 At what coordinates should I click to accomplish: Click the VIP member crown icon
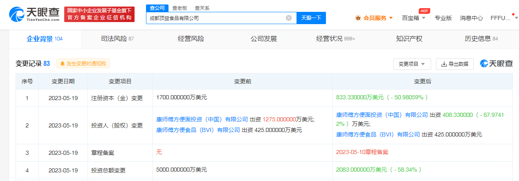click(358, 18)
